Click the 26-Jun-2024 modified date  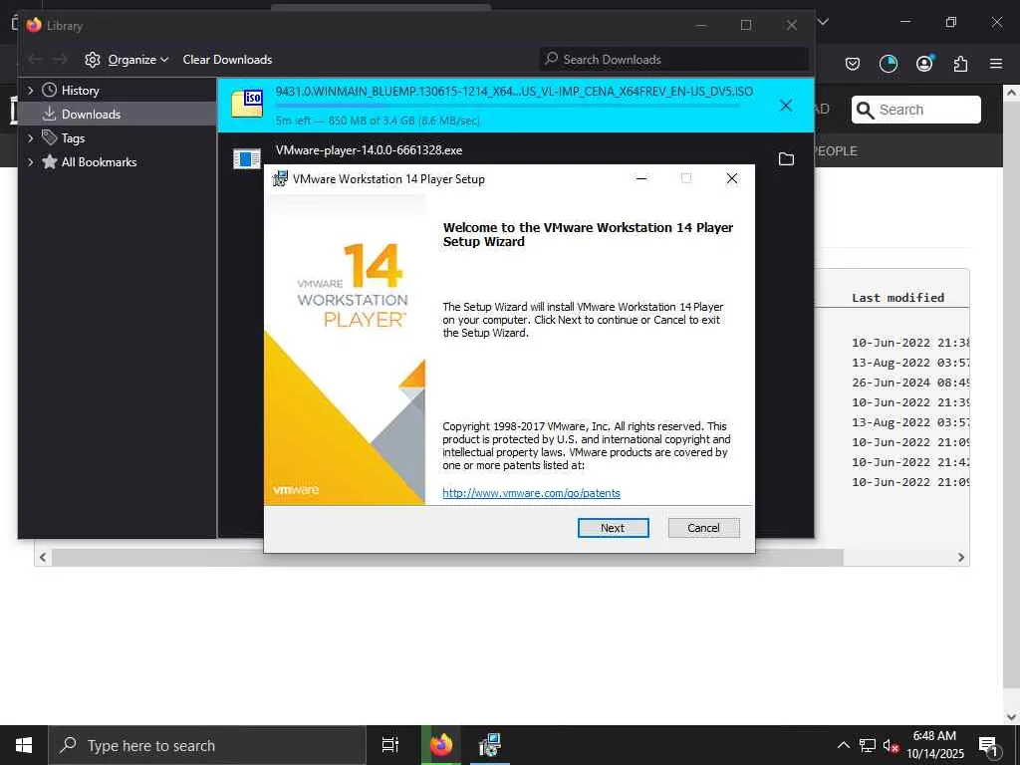coord(910,382)
